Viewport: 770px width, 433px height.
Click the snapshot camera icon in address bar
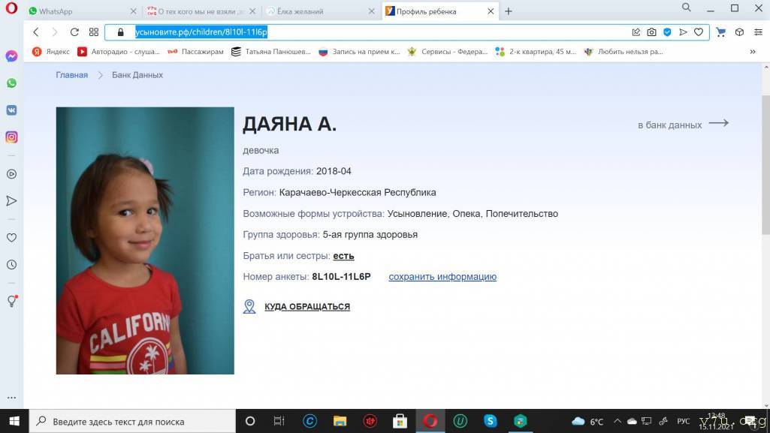[x=651, y=32]
